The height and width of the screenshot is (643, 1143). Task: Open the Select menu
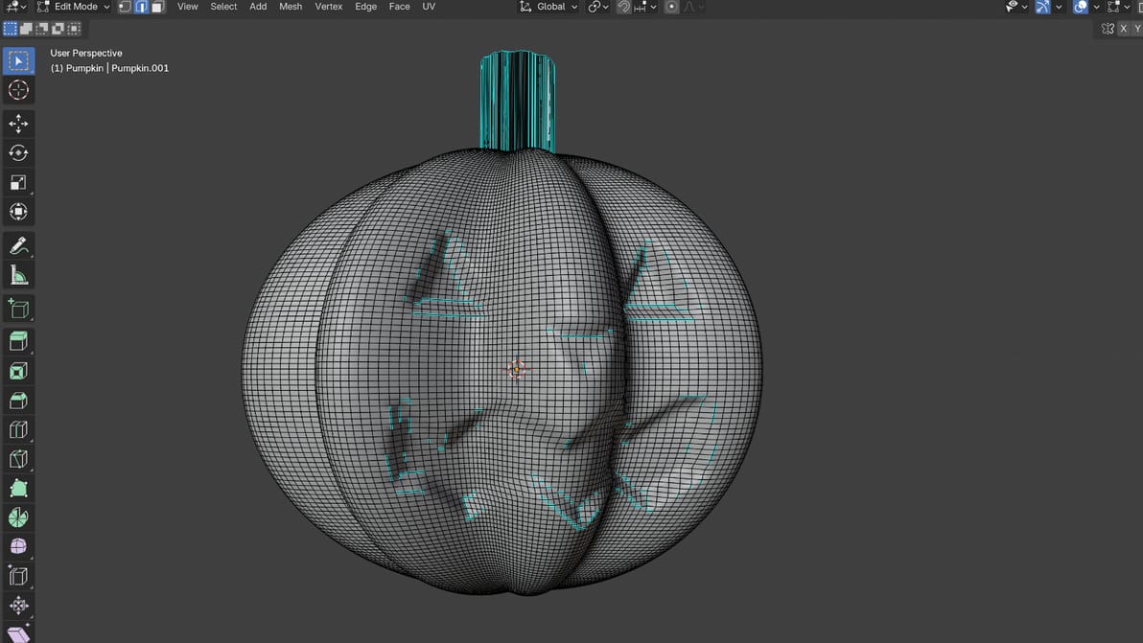click(x=223, y=7)
